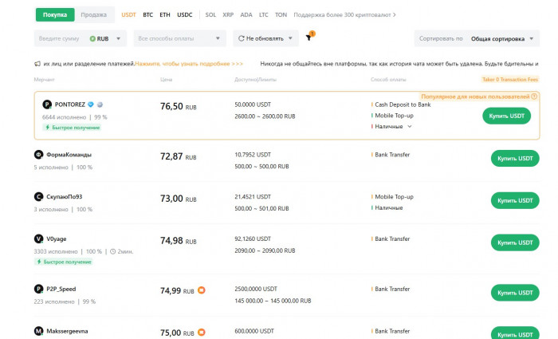This screenshot has width=558, height=339.
Task: Expand PONTOREZ payment methods chevron near Наличные
Action: pyautogui.click(x=410, y=126)
